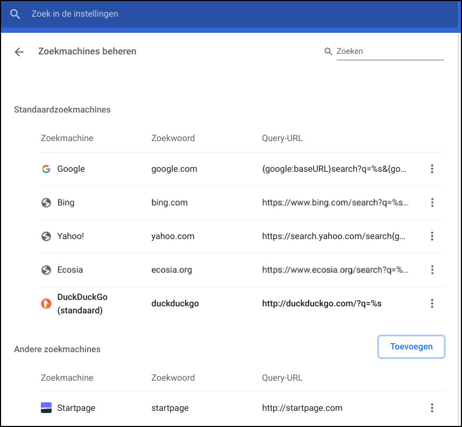Select the Startpage search engine name
The height and width of the screenshot is (427, 462).
[76, 408]
